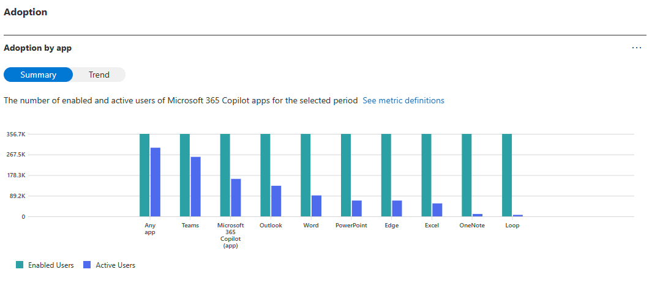The height and width of the screenshot is (283, 652).
Task: Select the Loop Enabled Users bar
Action: point(507,175)
